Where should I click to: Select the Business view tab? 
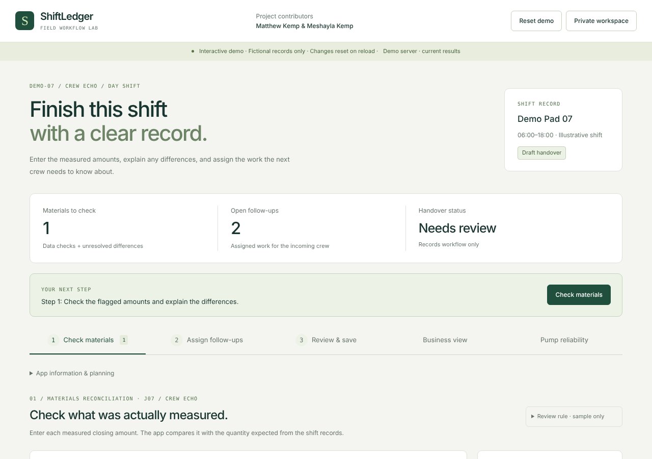pos(445,340)
